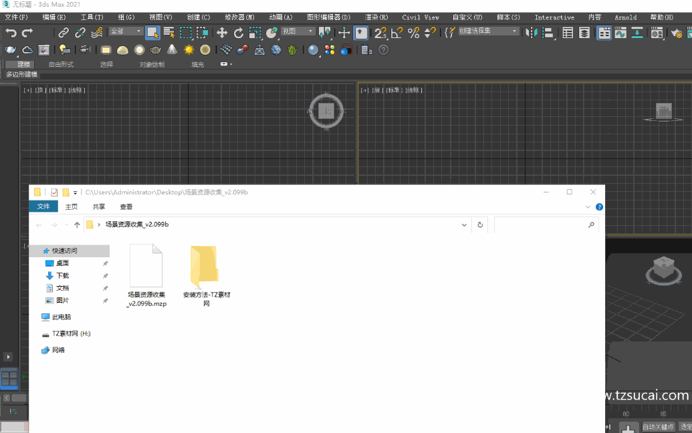Open the 全部 selection filter dropdown
Image resolution: width=692 pixels, height=433 pixels.
click(125, 31)
